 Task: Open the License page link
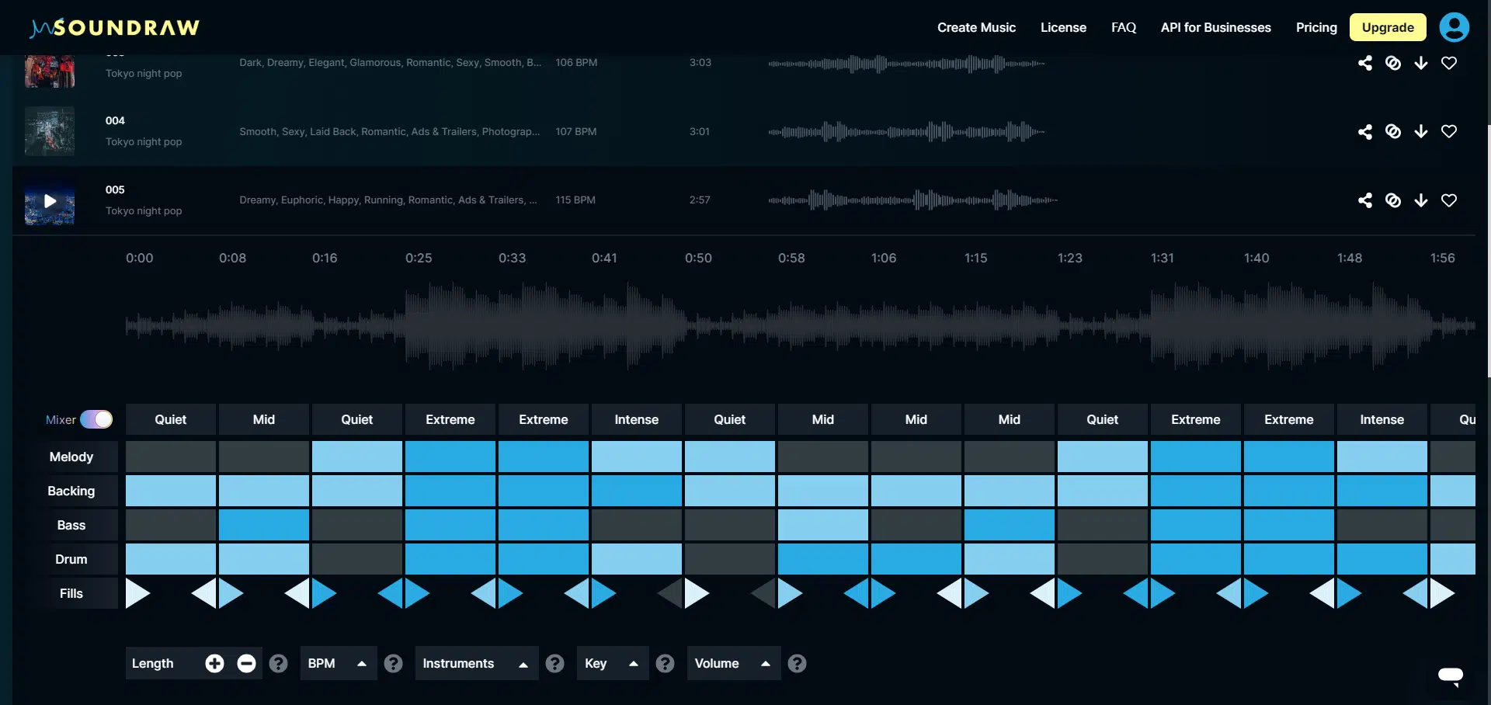[x=1062, y=27]
